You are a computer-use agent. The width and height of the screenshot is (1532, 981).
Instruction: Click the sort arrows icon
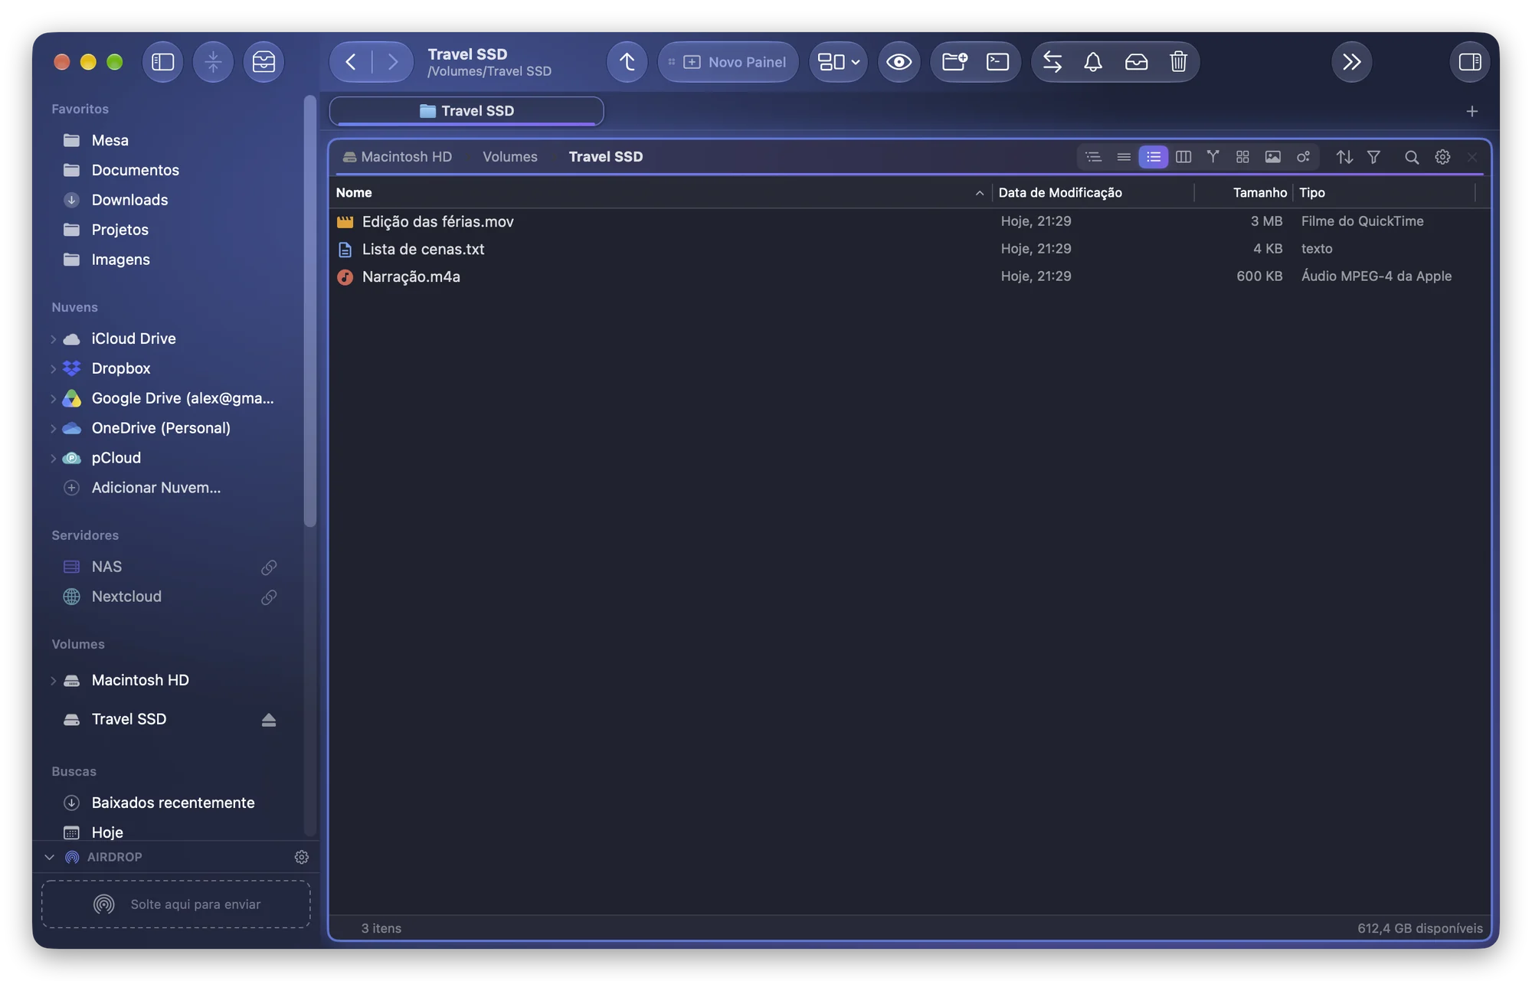click(1344, 157)
